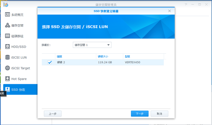Viewport: 212px width, 125px height.
Task: Click the 下一步 next button
Action: click(x=140, y=114)
